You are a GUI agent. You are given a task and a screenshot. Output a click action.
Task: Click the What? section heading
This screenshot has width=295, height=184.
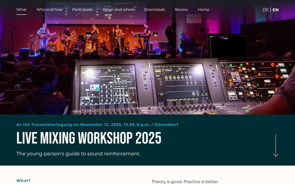tap(23, 181)
